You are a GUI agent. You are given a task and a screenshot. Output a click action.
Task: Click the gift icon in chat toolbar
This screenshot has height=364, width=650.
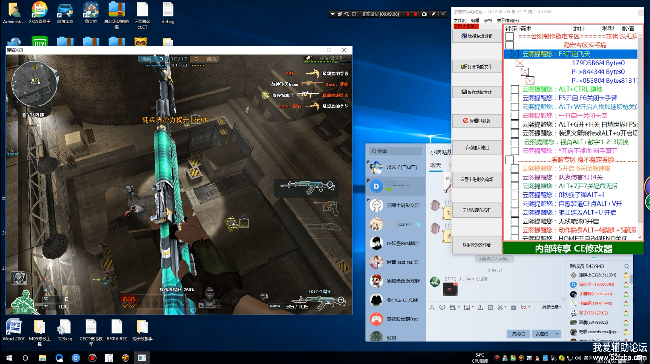[x=490, y=307]
